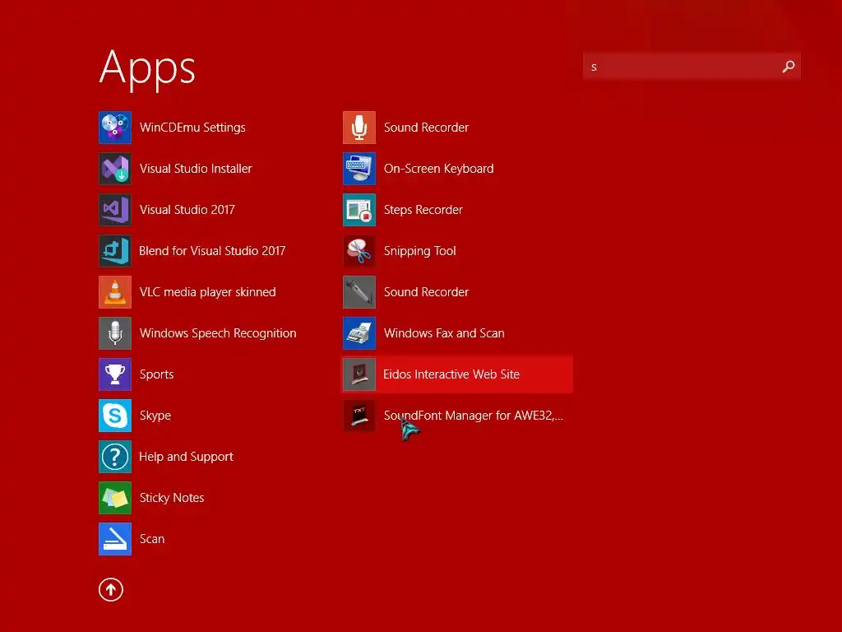Image resolution: width=842 pixels, height=632 pixels.
Task: Select the 'Snipping Tool' label
Action: point(419,251)
